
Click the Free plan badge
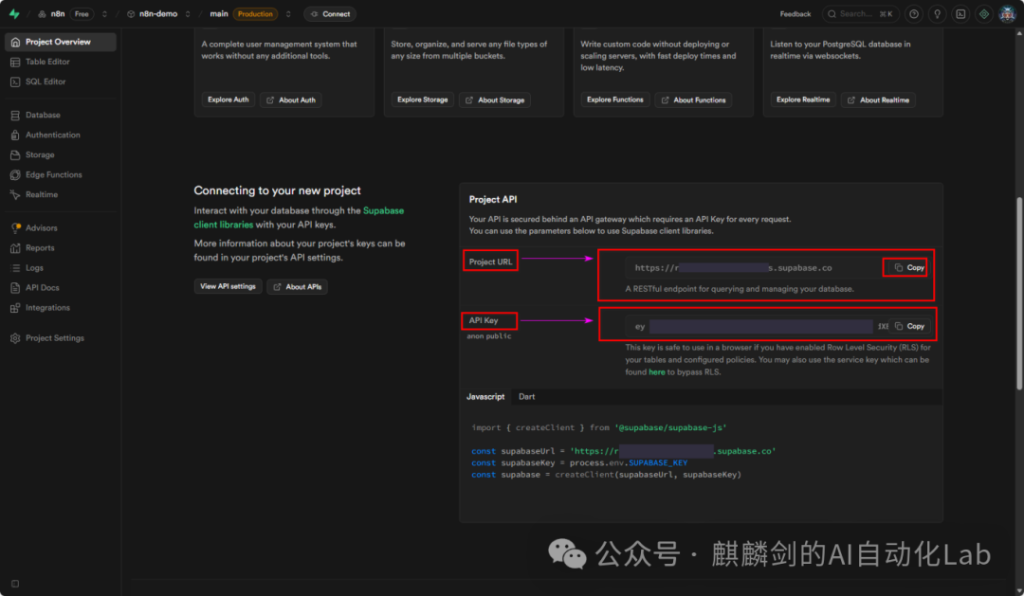pos(82,13)
